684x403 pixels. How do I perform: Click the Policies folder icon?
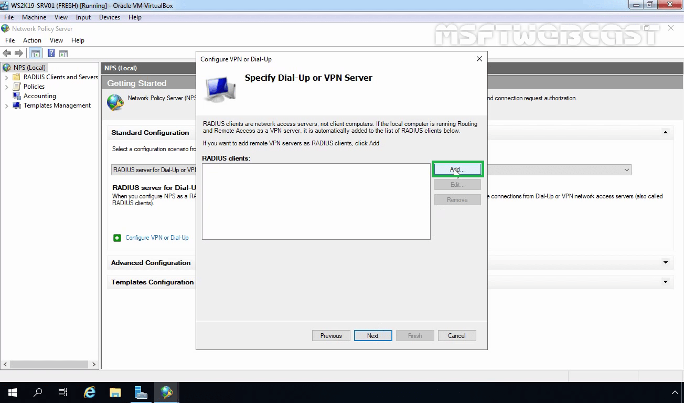pyautogui.click(x=17, y=87)
